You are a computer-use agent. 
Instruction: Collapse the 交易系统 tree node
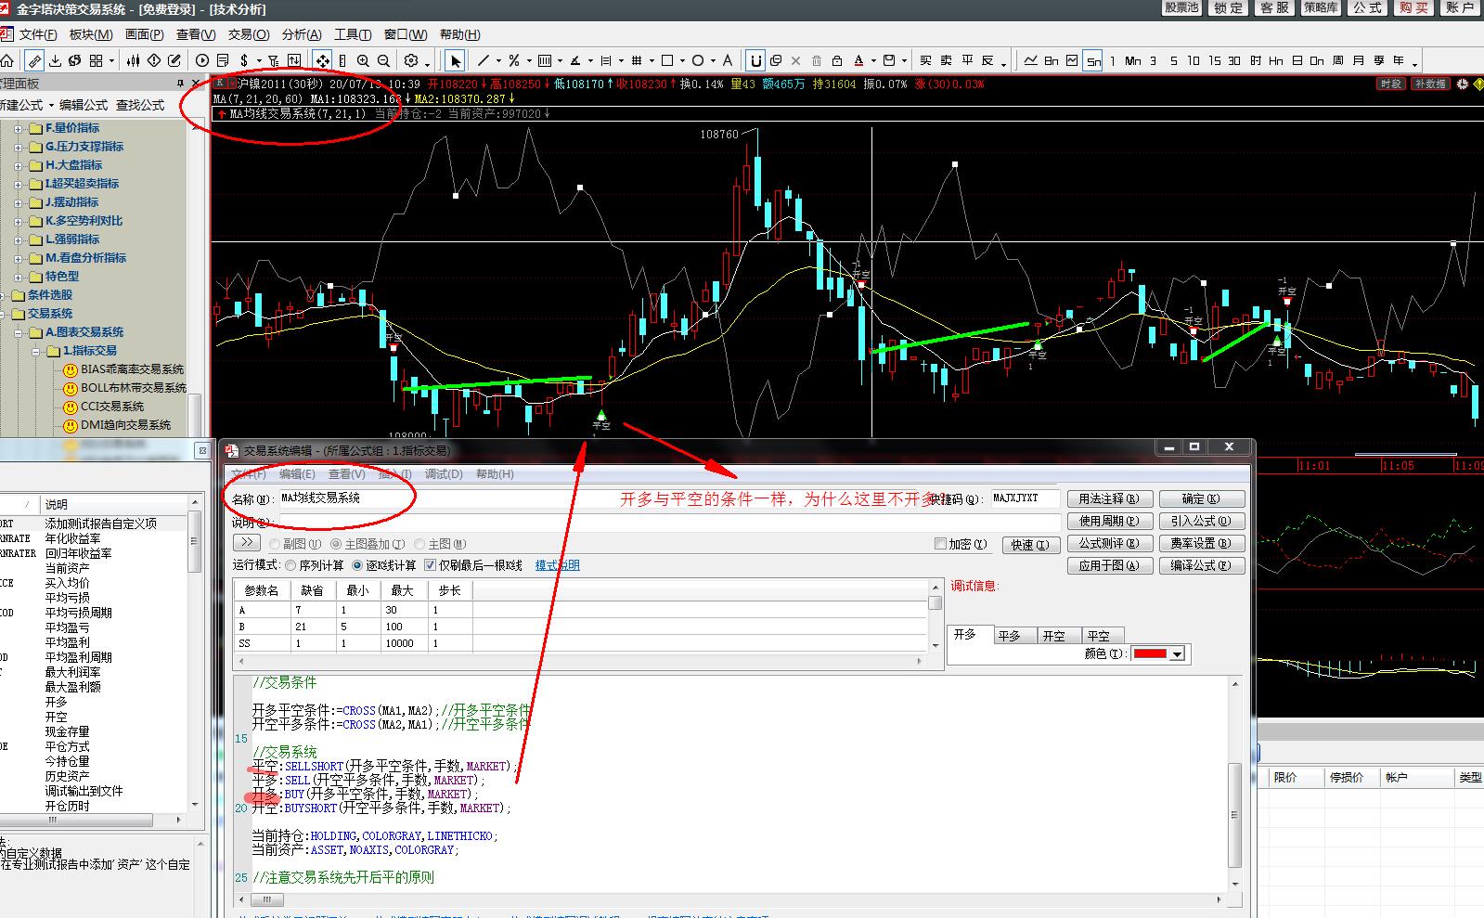point(4,314)
